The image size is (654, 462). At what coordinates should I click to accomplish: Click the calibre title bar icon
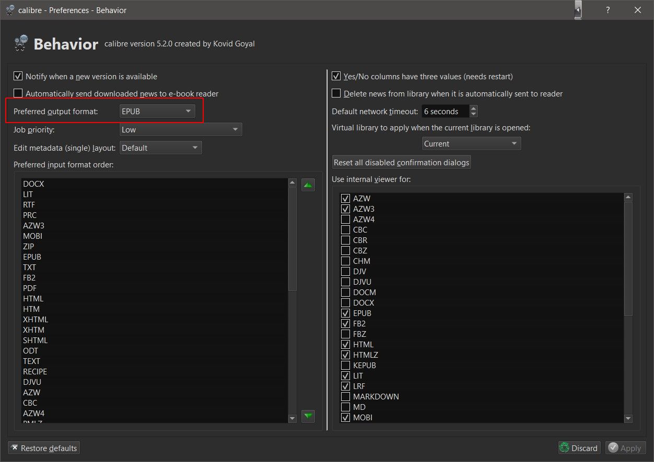pyautogui.click(x=10, y=10)
